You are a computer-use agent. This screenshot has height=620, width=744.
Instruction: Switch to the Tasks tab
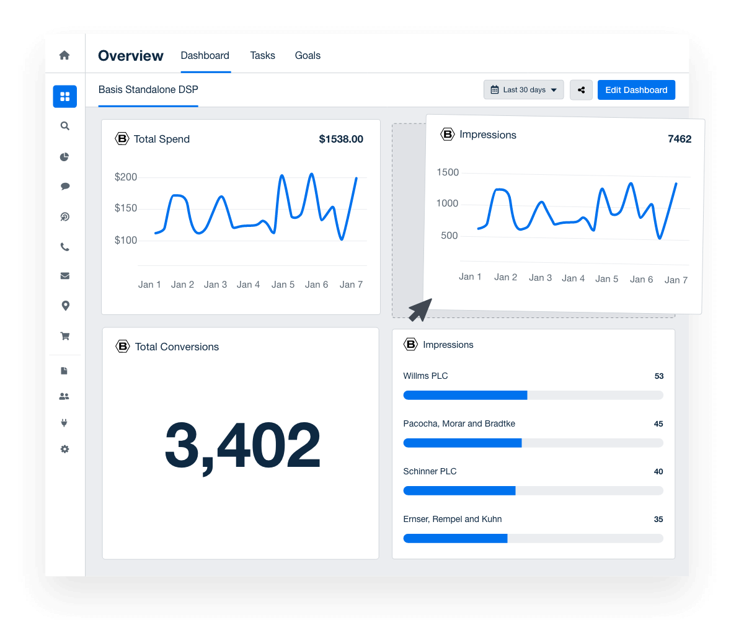[262, 56]
